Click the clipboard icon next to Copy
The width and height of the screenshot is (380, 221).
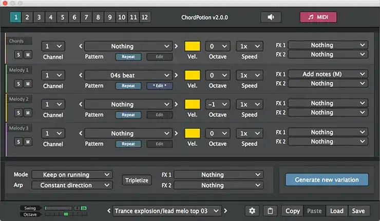coord(270,211)
